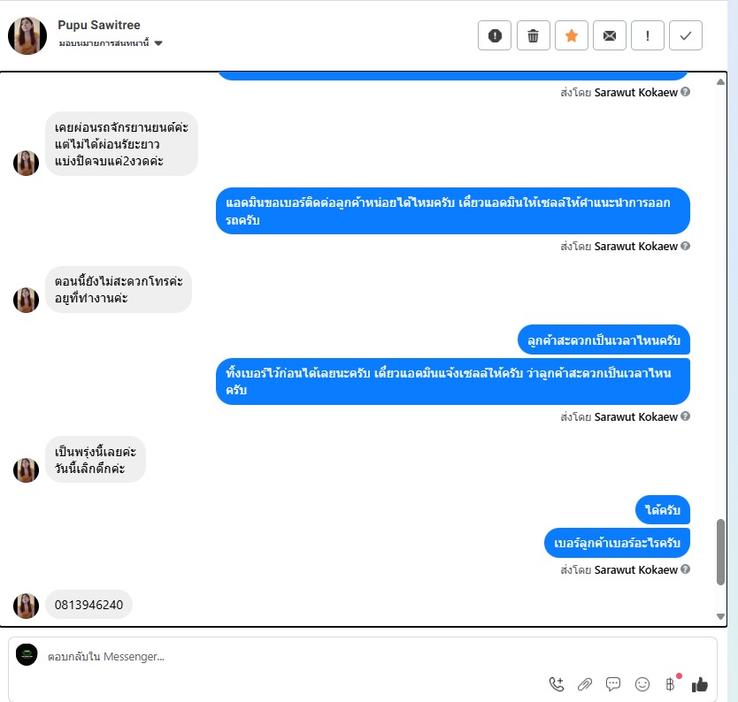Open the emoji picker smiley icon
Viewport: 738px width, 702px height.
642,684
